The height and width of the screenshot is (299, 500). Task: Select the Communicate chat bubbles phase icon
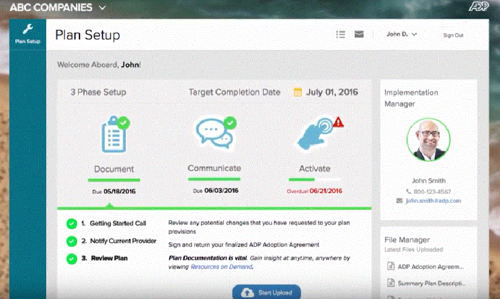[x=214, y=133]
